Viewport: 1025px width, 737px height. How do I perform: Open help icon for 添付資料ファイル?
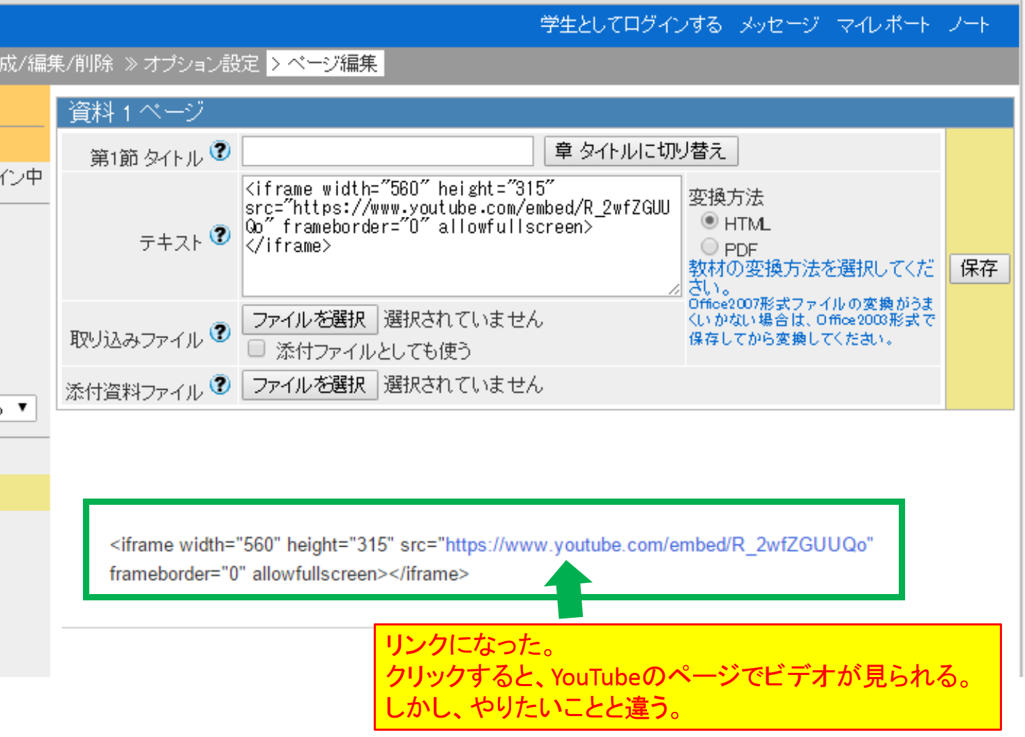coord(220,384)
